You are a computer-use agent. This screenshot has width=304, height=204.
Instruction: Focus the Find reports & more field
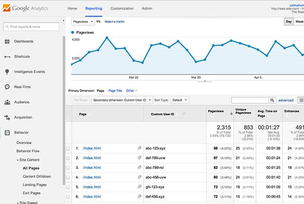pos(31,27)
